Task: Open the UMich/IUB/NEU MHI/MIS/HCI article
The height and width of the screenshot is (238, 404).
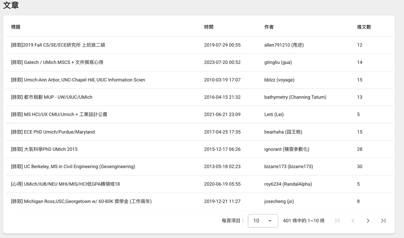Action: pos(65,184)
